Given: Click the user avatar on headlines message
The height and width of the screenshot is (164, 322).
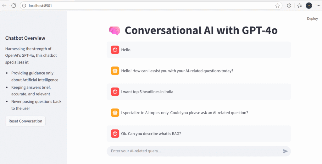Looking at the screenshot, I should (x=115, y=92).
